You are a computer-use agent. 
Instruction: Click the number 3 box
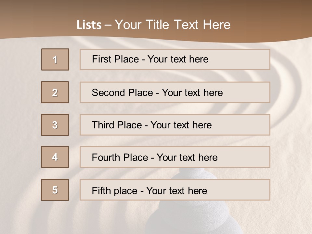[55, 125]
